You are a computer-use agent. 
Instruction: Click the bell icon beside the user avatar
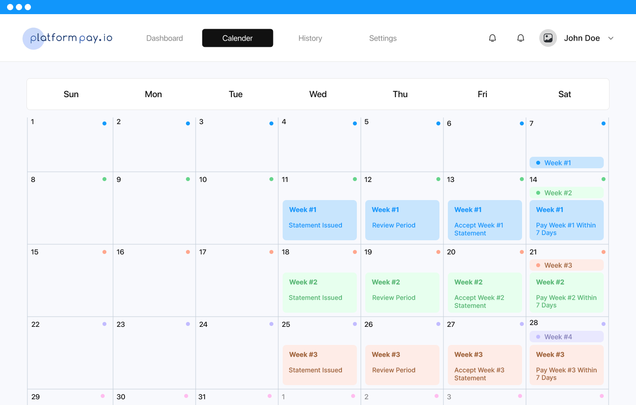pyautogui.click(x=521, y=38)
